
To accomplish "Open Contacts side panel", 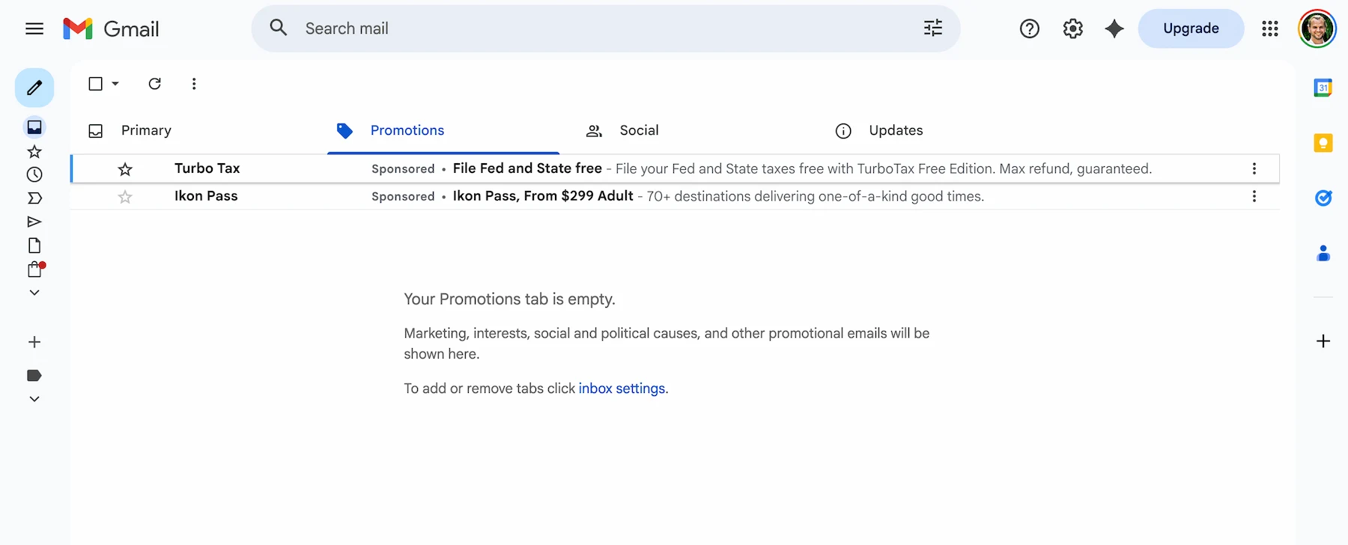I will [x=1323, y=253].
